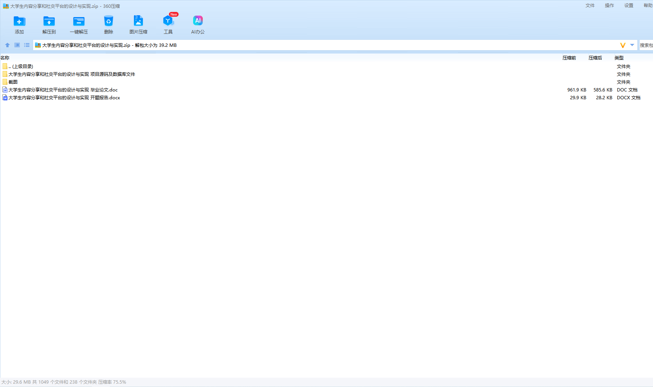Click the status bar archive summary text
This screenshot has height=387, width=653.
(x=64, y=382)
